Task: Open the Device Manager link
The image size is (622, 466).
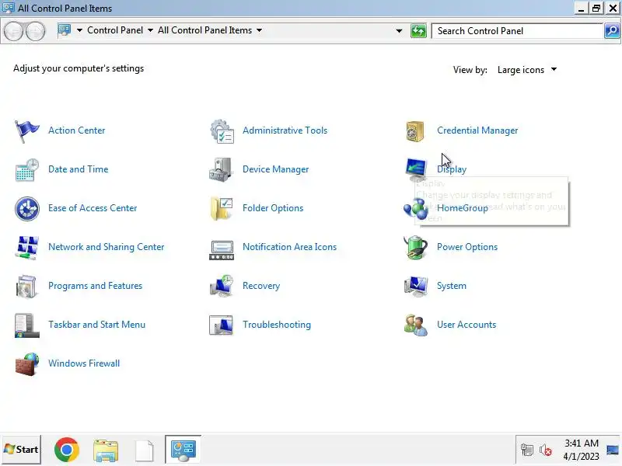Action: tap(276, 169)
